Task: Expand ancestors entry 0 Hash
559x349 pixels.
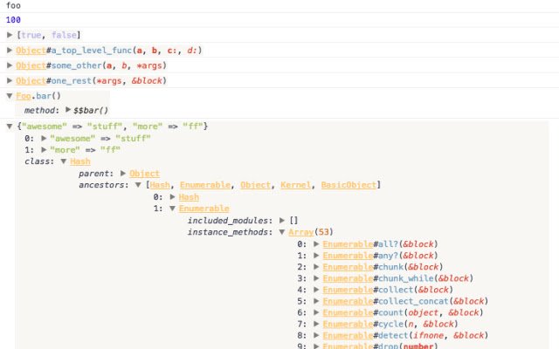Action: 173,197
